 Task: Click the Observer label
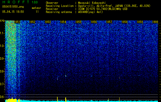(x=52, y=3)
